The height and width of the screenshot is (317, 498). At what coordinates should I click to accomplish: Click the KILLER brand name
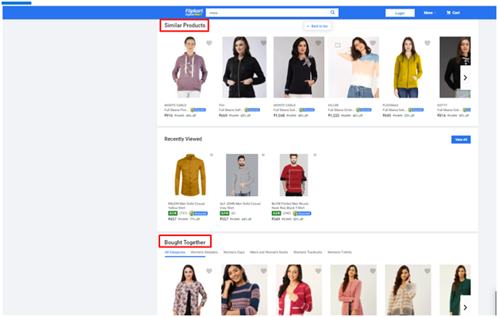click(333, 105)
